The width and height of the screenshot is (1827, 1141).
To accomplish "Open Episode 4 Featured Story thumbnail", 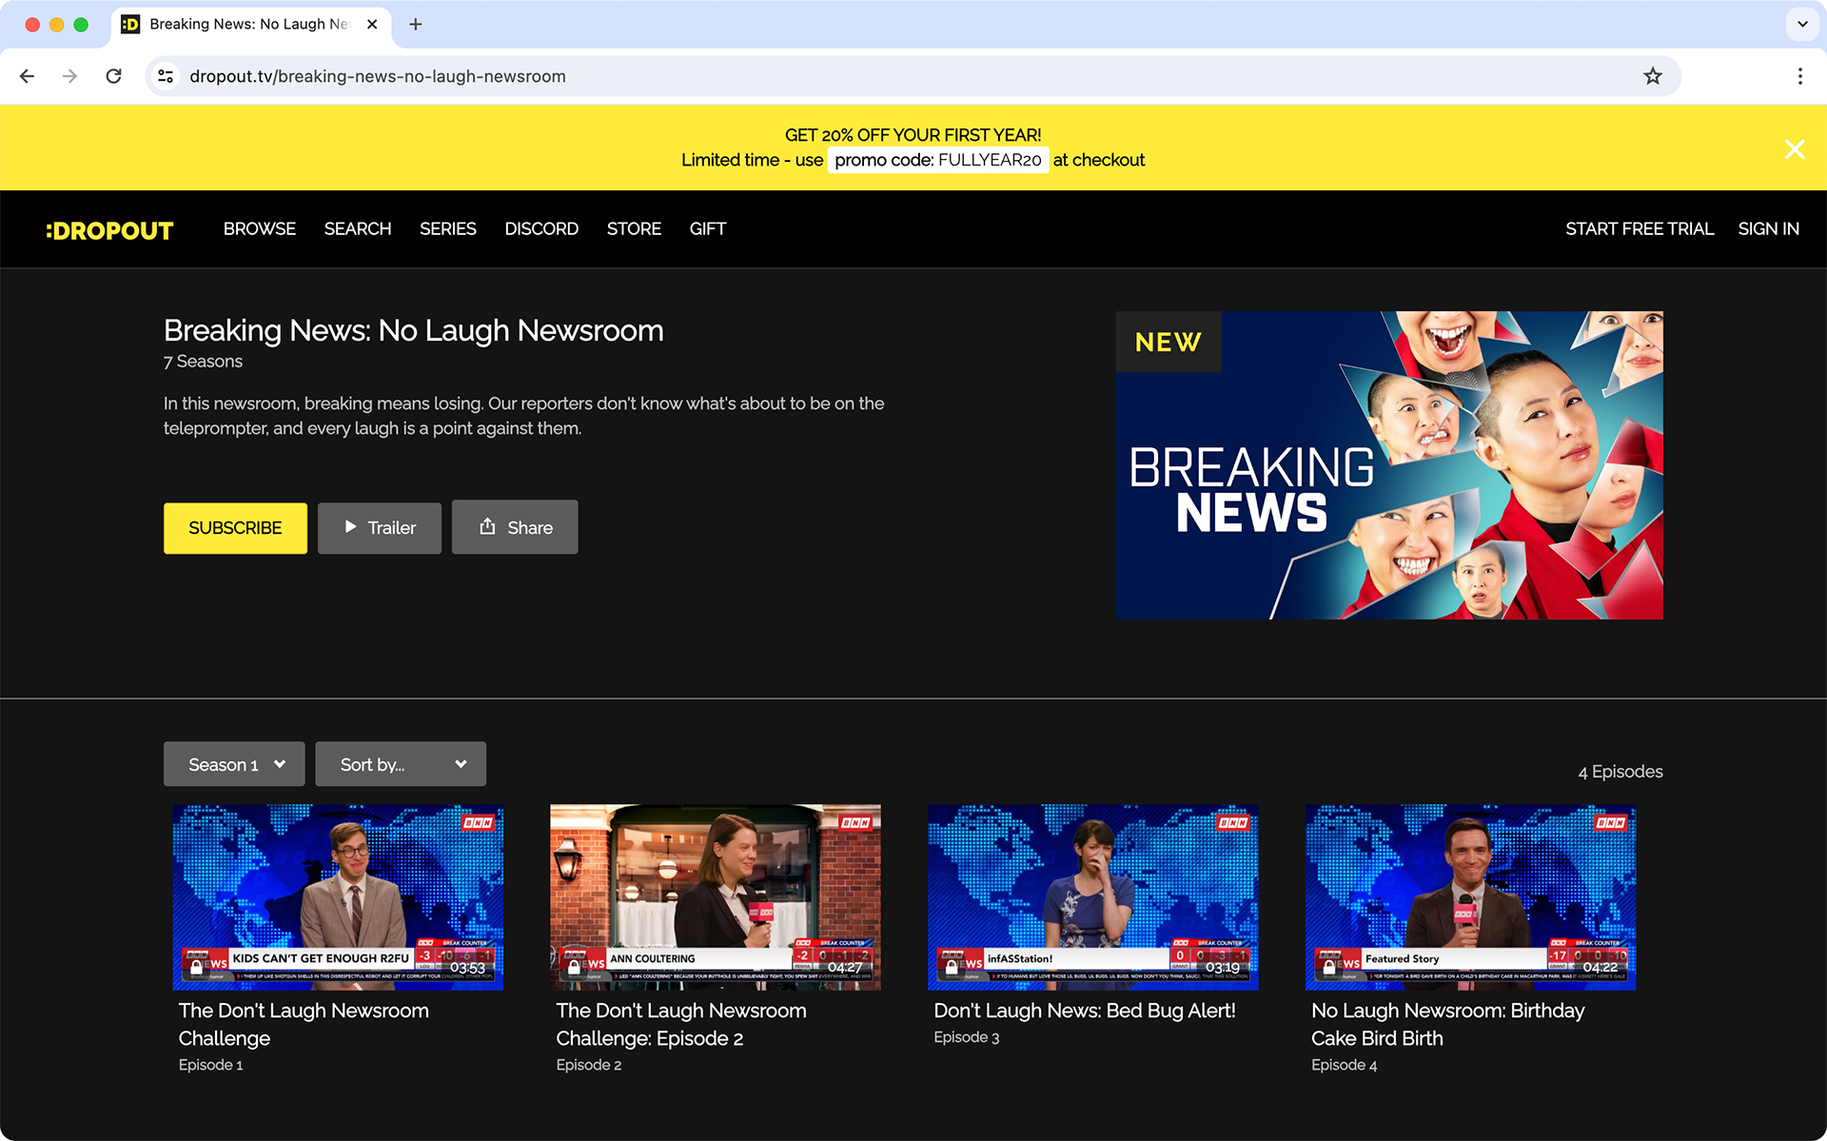I will coord(1471,897).
